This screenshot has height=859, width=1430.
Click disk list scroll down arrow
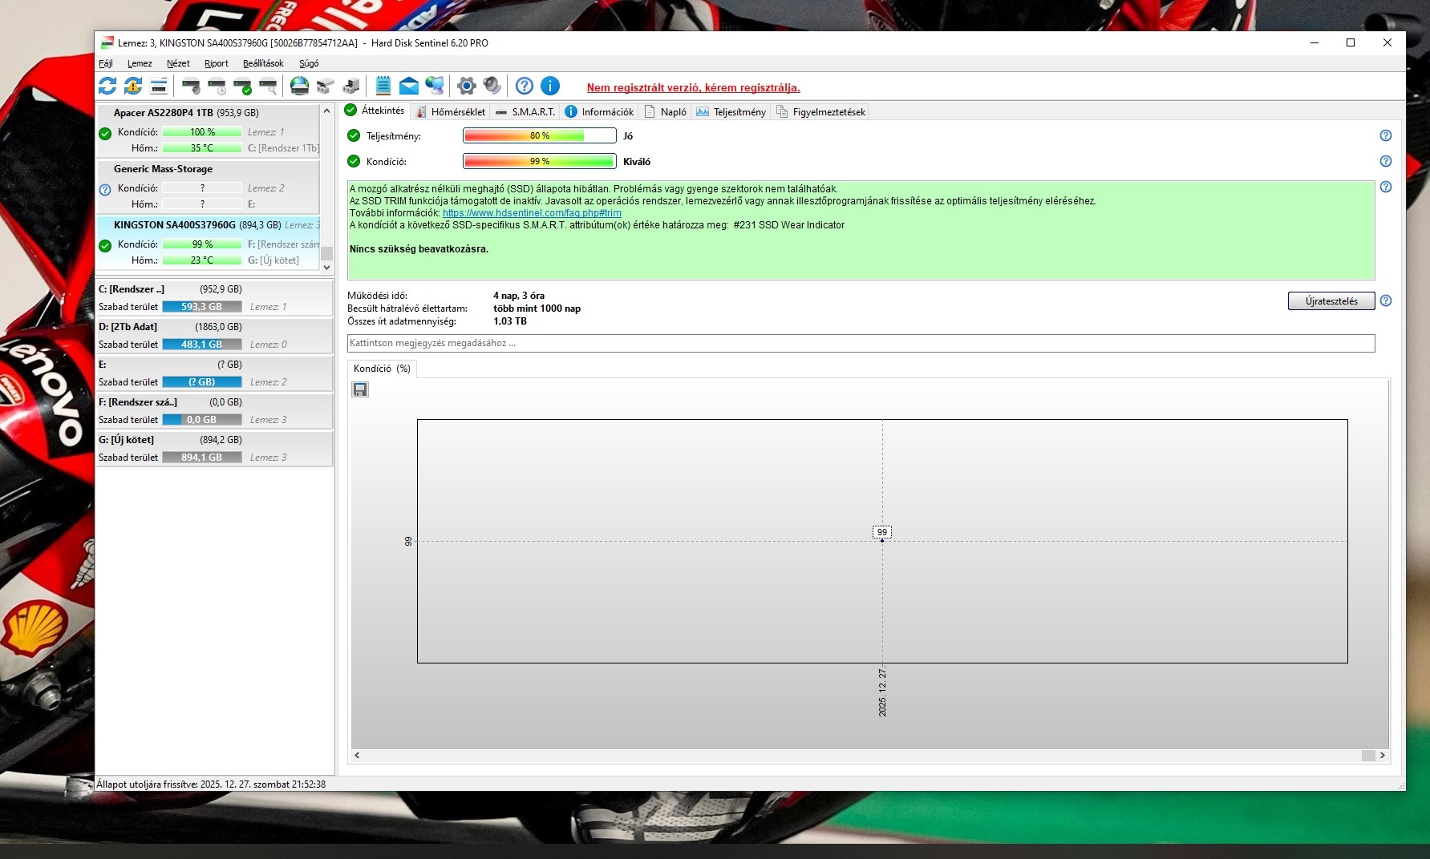tap(326, 267)
